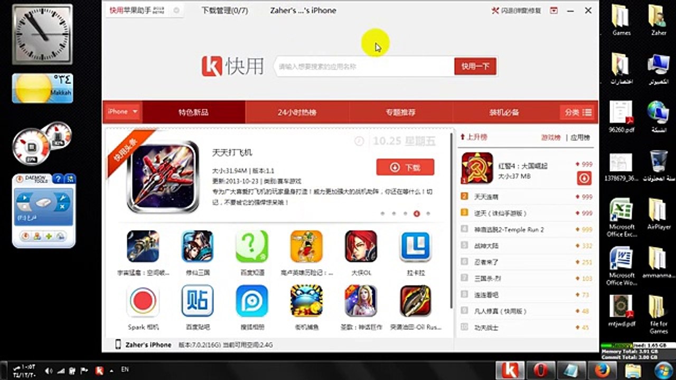Click the 快用一下 search button
The image size is (676, 380).
tap(475, 66)
